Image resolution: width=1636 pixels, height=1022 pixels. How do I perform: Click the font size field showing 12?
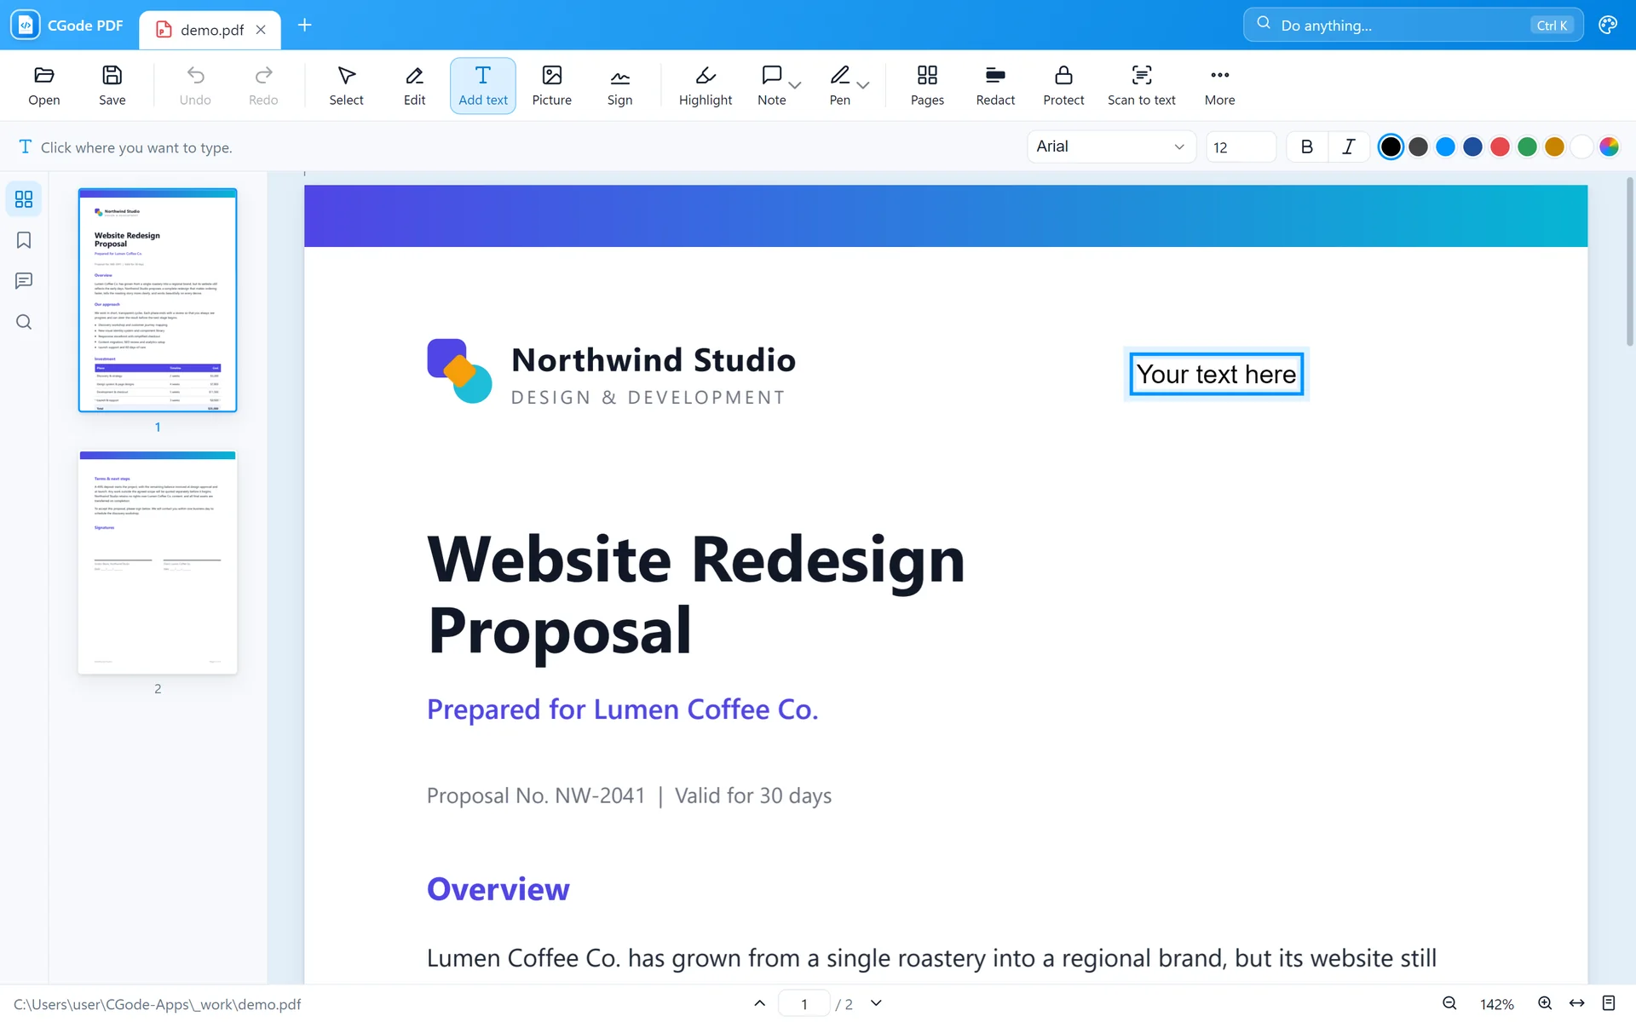coord(1241,146)
